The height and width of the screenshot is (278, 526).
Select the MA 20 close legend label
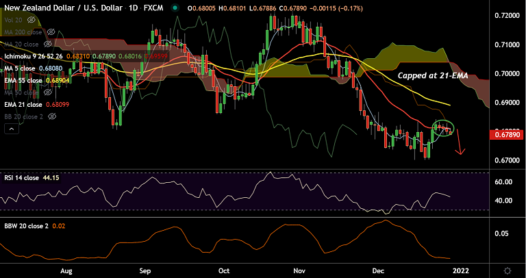coord(21,45)
